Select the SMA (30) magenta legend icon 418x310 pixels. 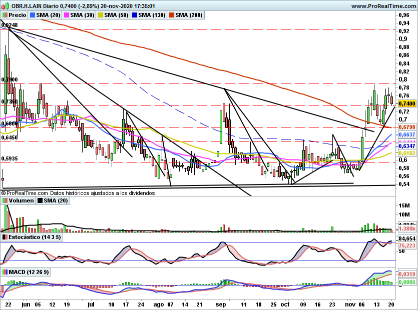[x=67, y=15]
